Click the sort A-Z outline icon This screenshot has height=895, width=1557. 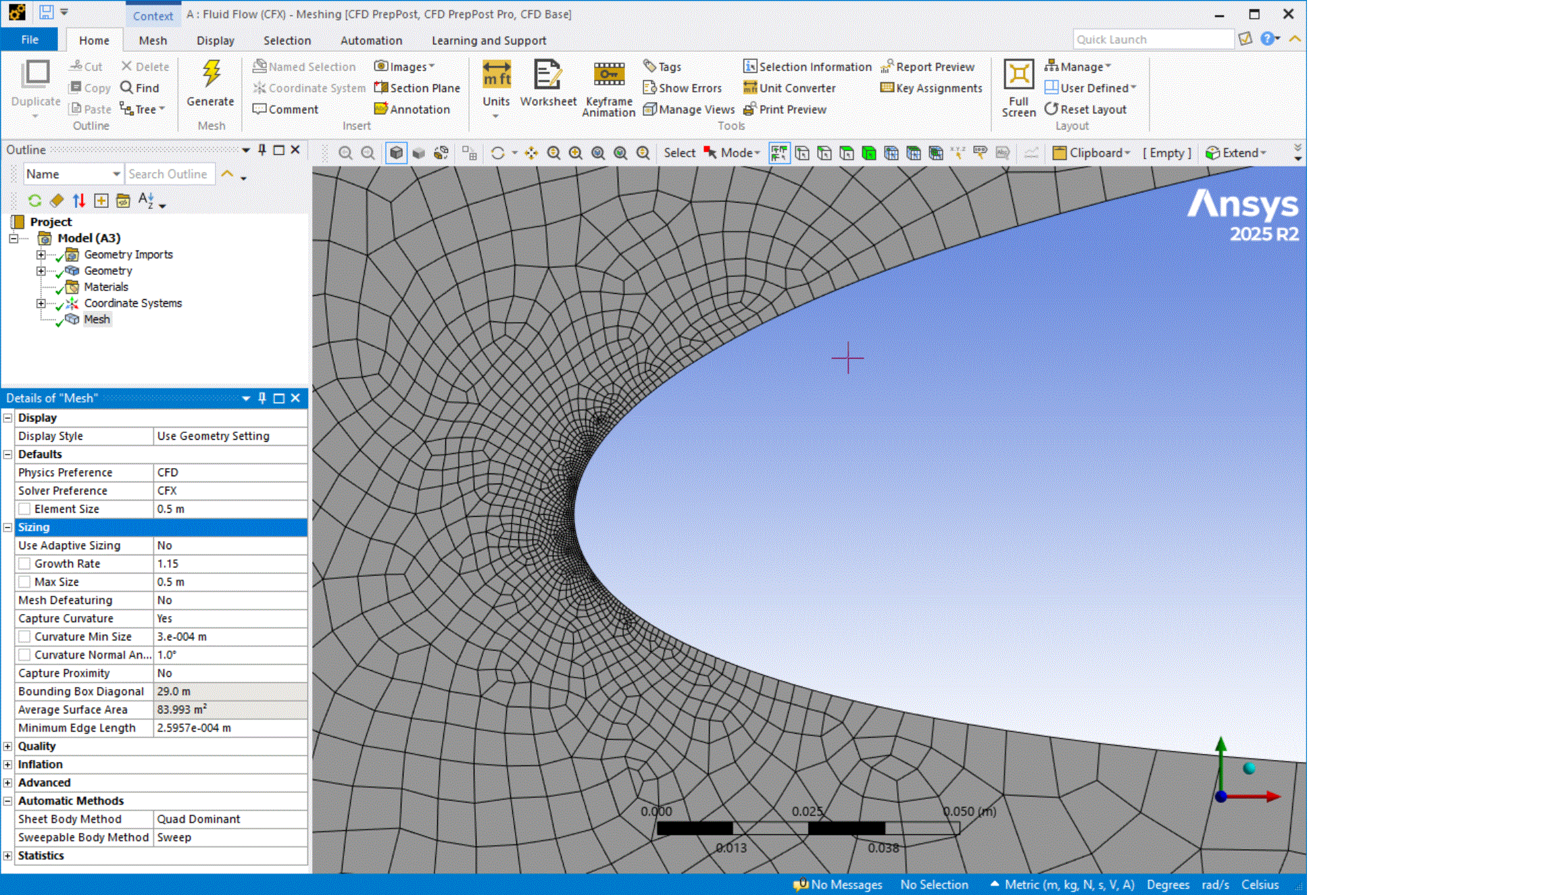tap(146, 201)
